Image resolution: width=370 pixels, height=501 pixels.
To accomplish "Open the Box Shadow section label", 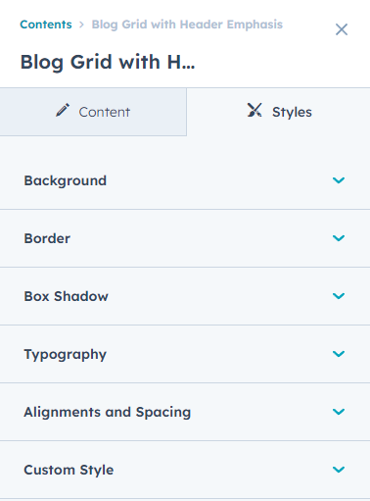I will [x=66, y=296].
